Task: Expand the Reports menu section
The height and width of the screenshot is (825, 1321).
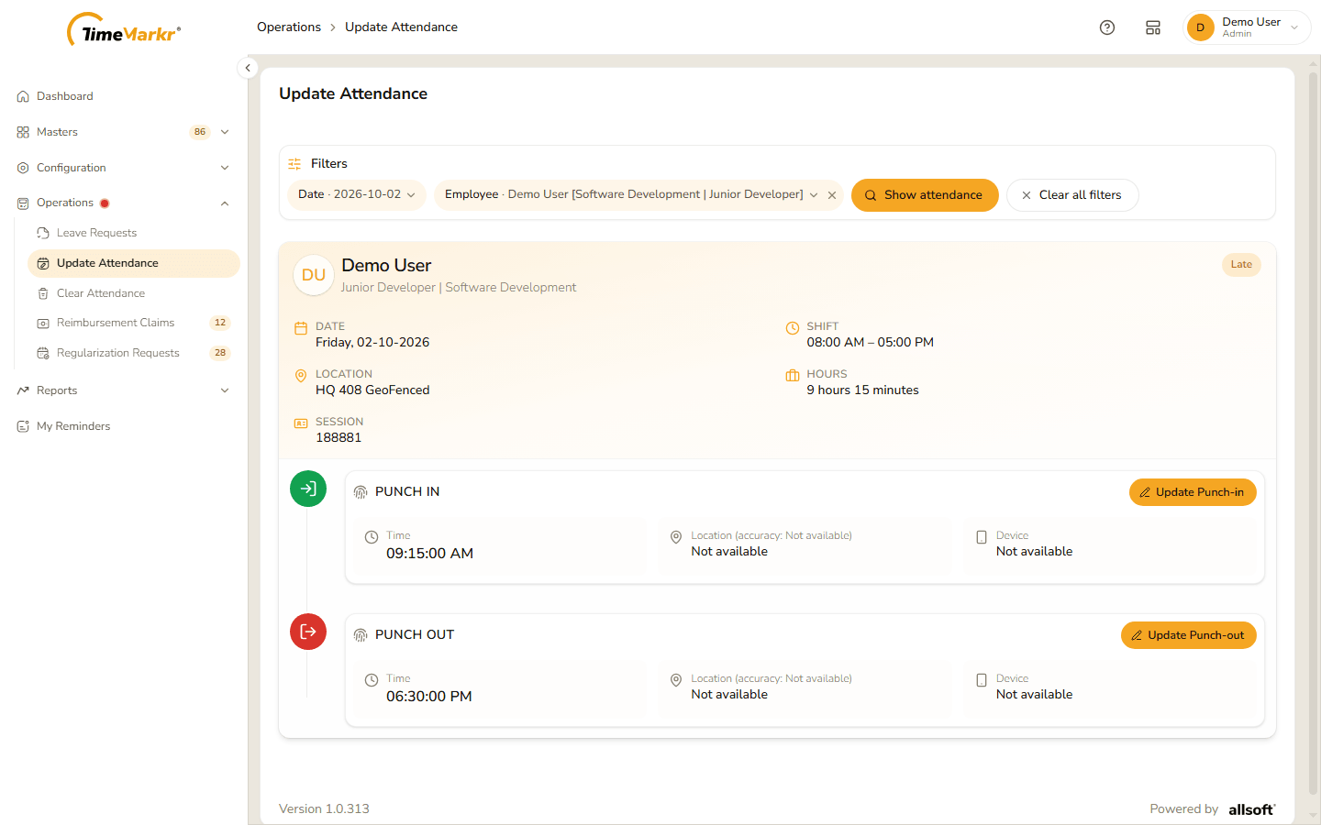Action: (x=123, y=390)
